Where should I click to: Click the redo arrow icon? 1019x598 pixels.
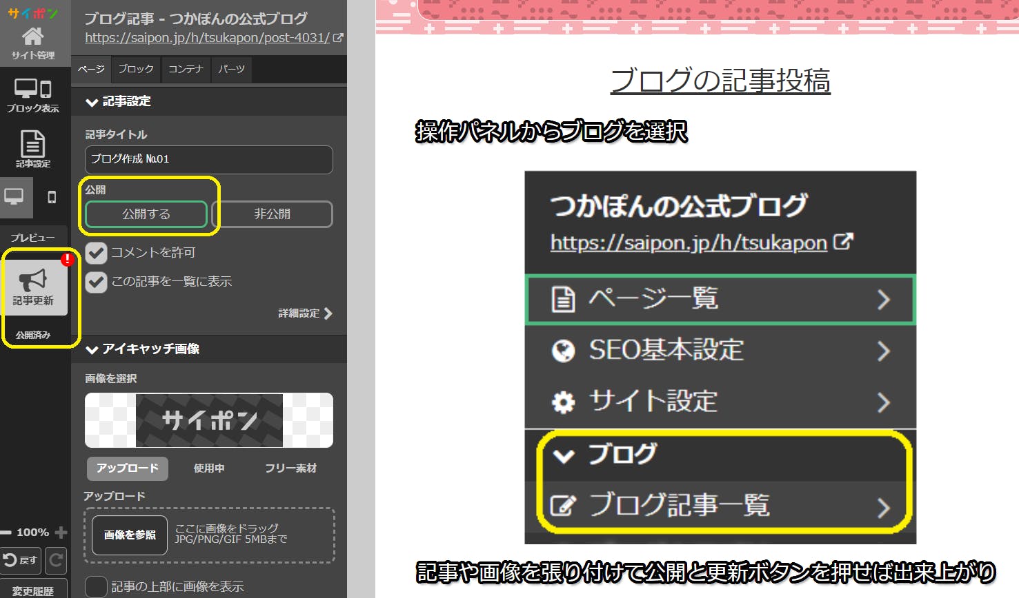(55, 560)
